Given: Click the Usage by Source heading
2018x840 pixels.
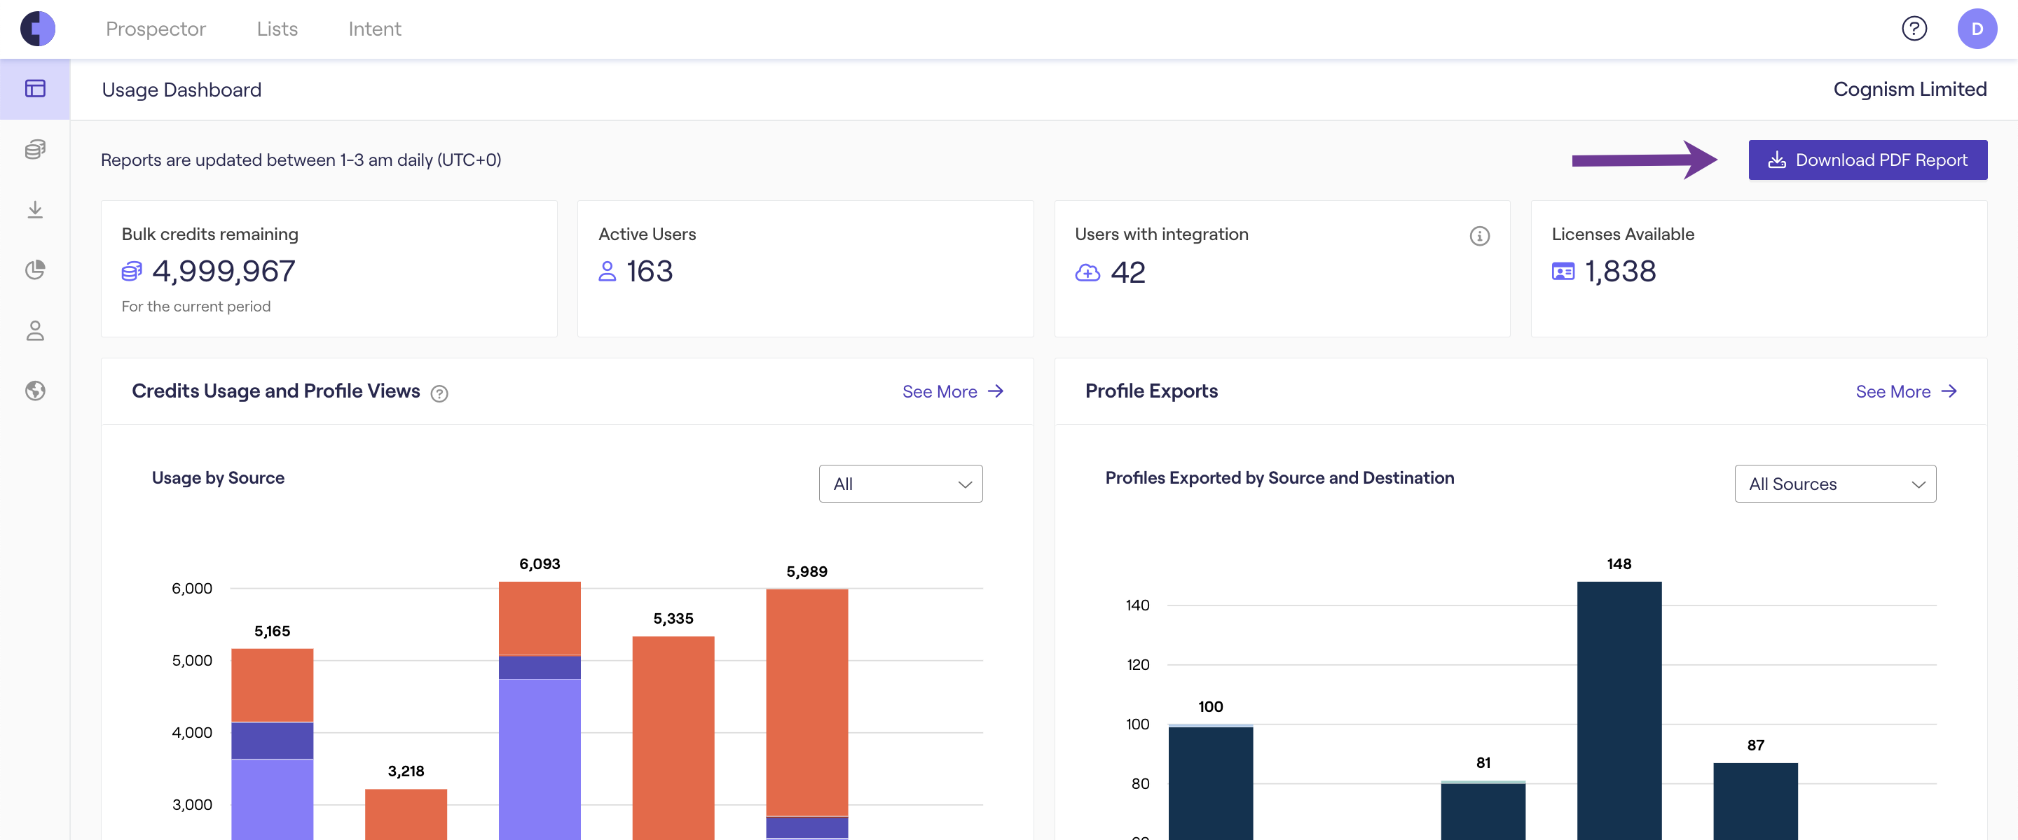Looking at the screenshot, I should tap(218, 477).
